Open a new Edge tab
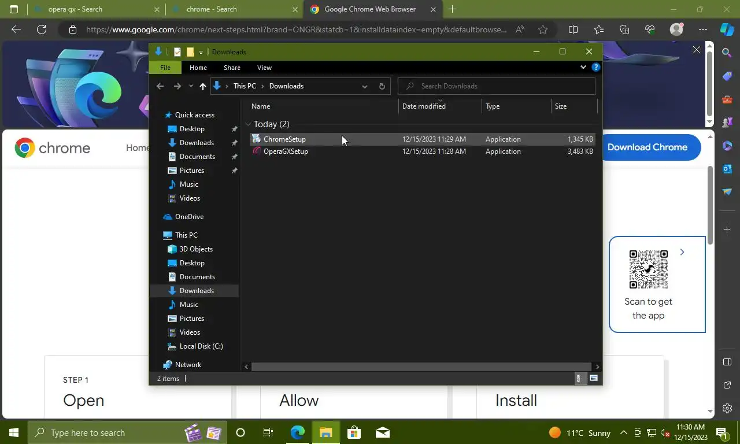Image resolution: width=740 pixels, height=444 pixels. point(452,9)
